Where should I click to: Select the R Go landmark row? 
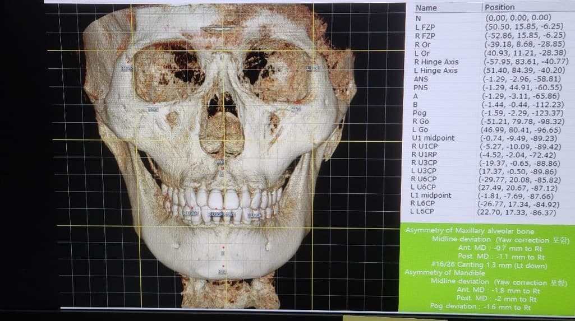(421, 121)
